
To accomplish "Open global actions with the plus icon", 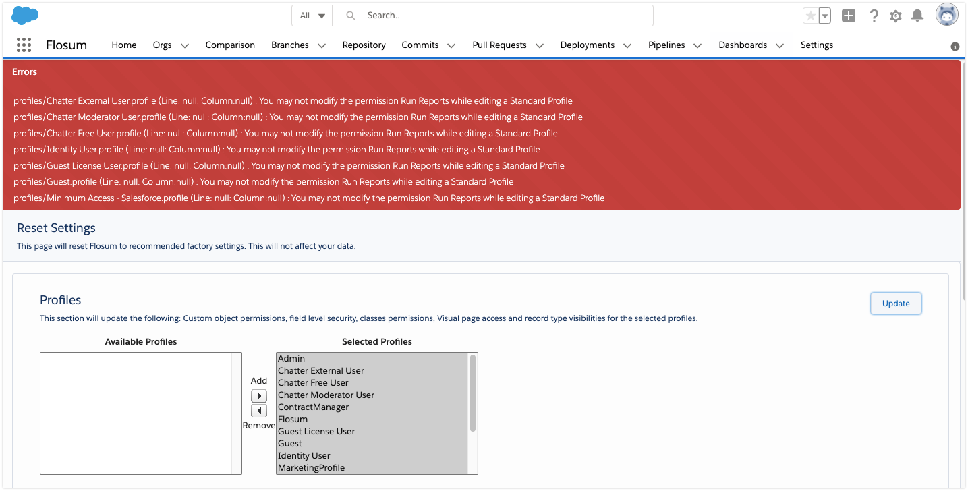I will coord(849,14).
